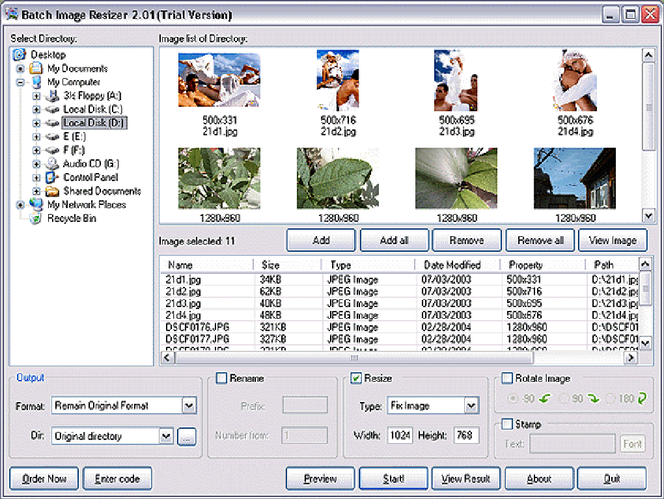Screen dimensions: 664x499
Task: Click the Preview button
Action: coord(320,478)
